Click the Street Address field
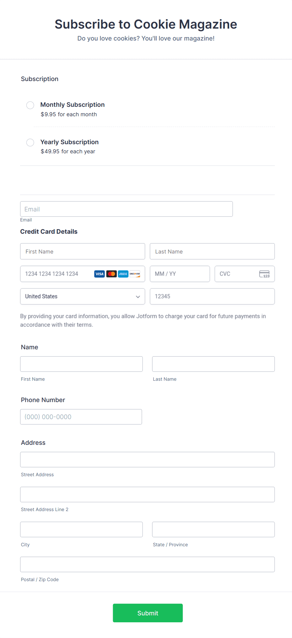This screenshot has height=638, width=292. [x=148, y=459]
